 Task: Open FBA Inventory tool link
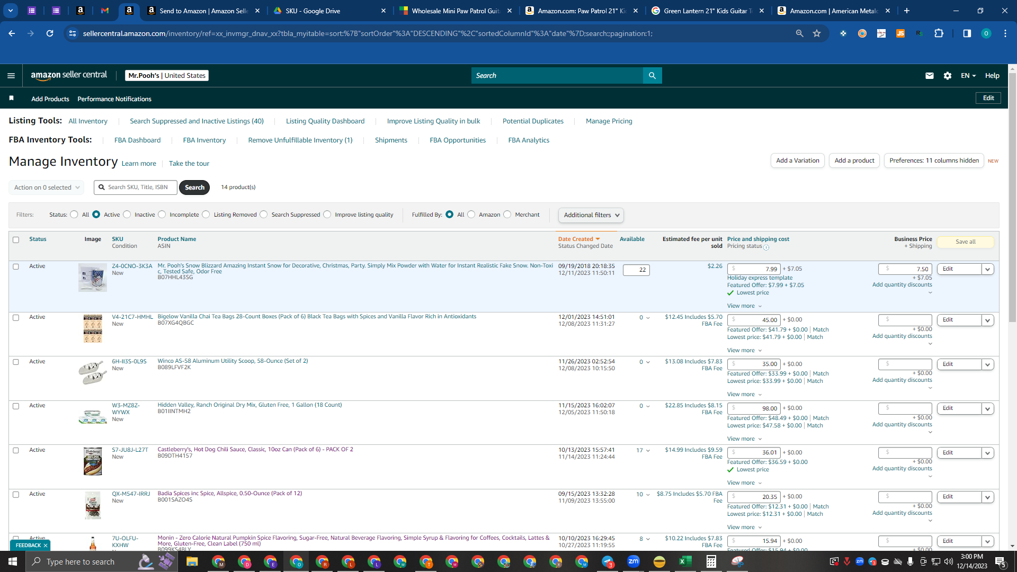[204, 140]
